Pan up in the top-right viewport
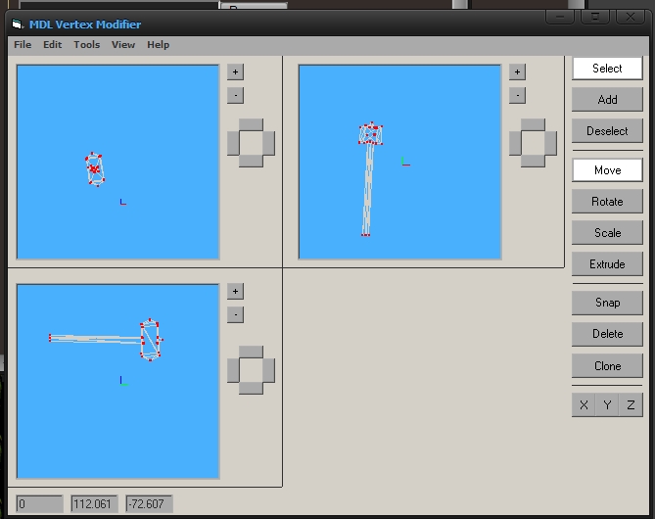This screenshot has width=655, height=519. (533, 125)
